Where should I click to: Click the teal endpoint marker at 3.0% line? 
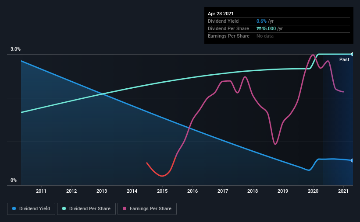(352, 54)
